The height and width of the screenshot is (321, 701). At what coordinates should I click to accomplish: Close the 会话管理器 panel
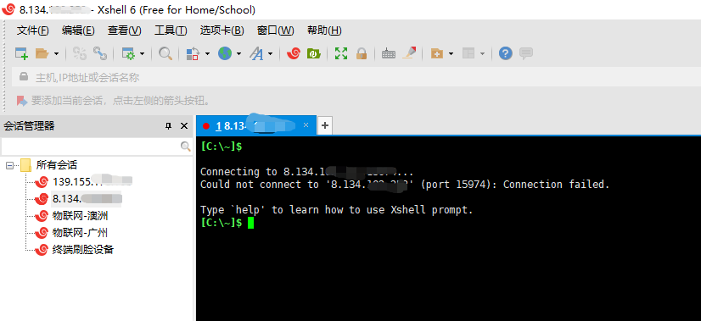[x=184, y=126]
